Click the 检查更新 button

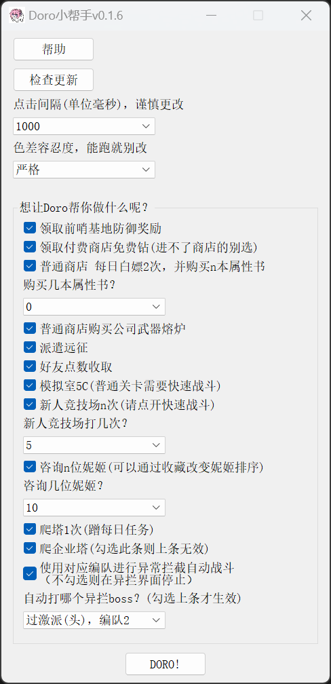[x=54, y=80]
